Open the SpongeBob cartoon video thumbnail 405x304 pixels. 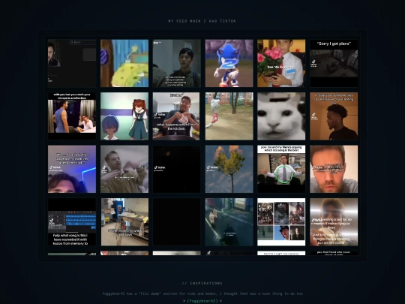(124, 63)
